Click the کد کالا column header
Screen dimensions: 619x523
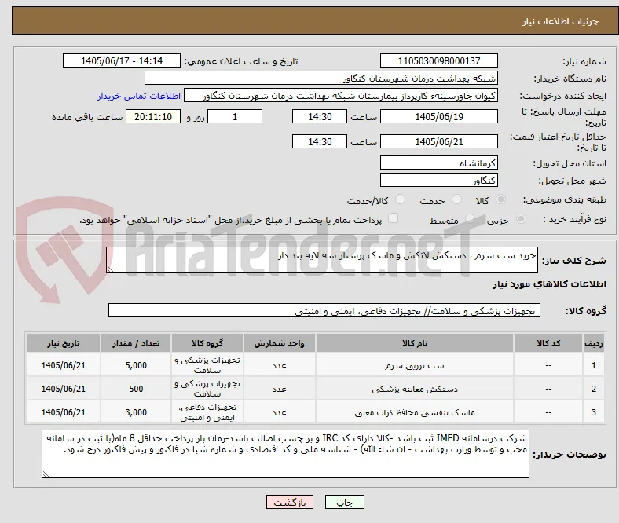[x=548, y=343]
